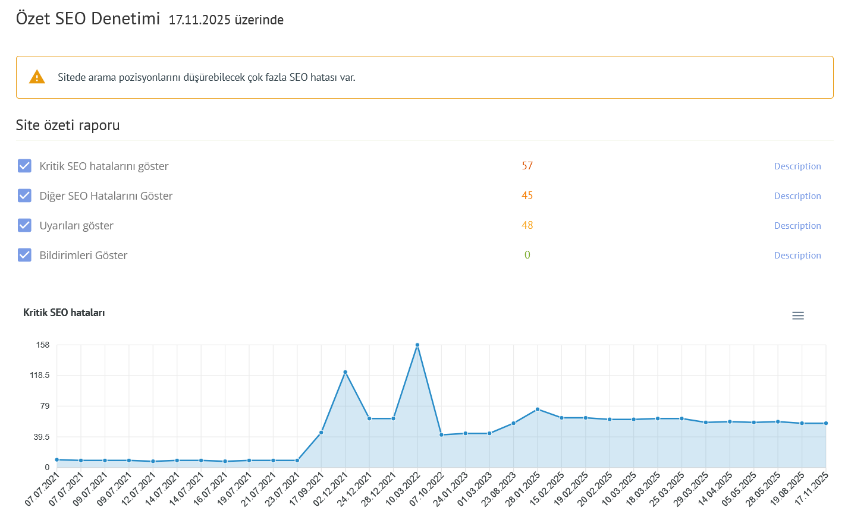Uncheck "Bildirimleri Göster"
This screenshot has height=520, width=848.
click(x=24, y=255)
